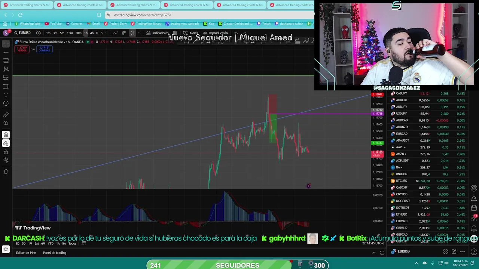Select the ruler measure tool
This screenshot has width=479, height=269.
(6, 115)
